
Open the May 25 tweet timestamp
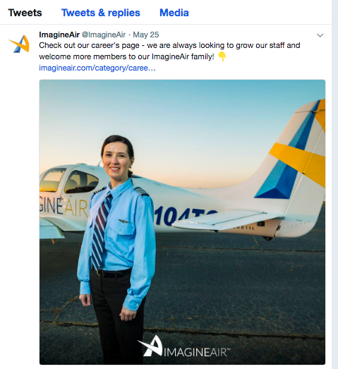pos(146,35)
